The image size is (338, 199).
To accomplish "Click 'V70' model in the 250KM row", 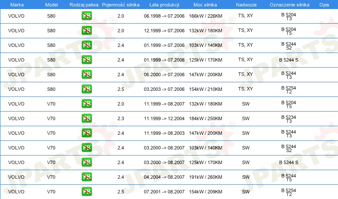I will (51, 118).
